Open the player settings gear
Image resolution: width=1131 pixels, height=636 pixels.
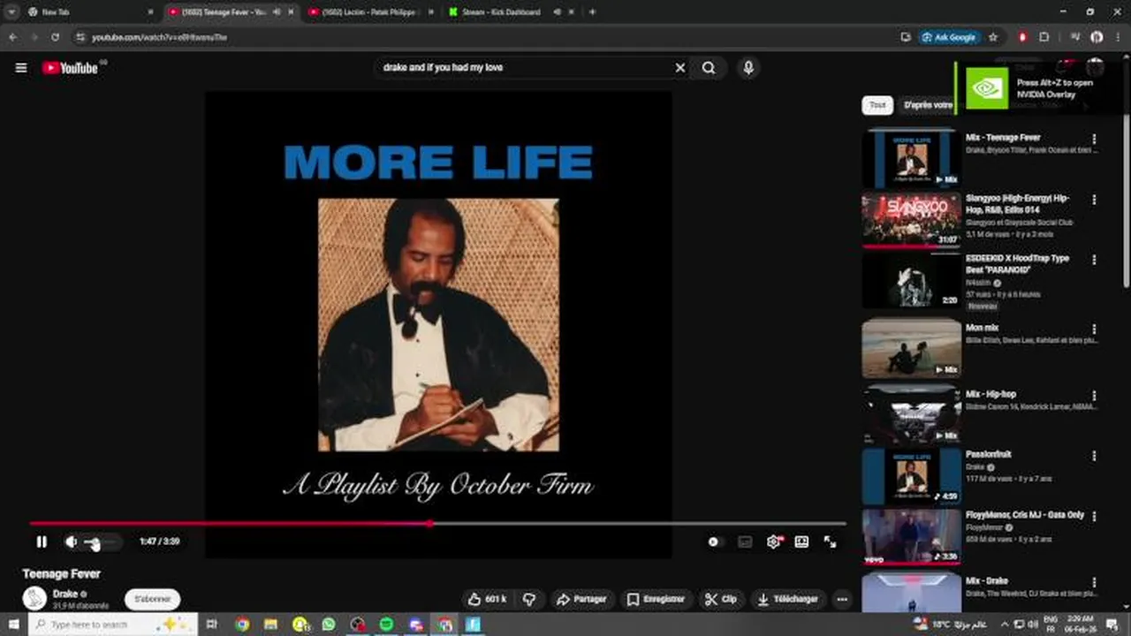(774, 542)
